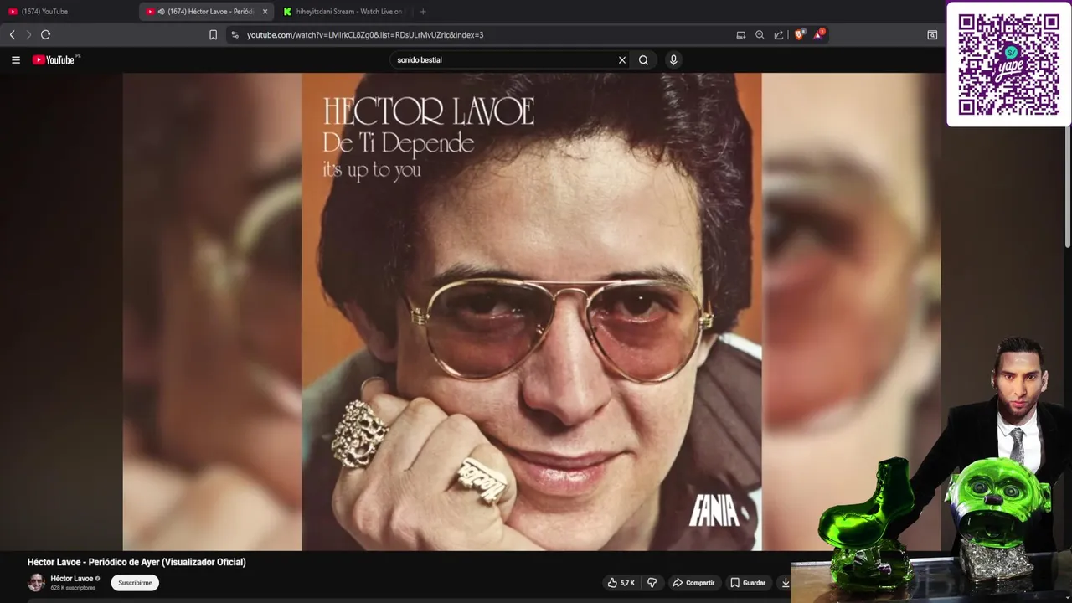This screenshot has width=1072, height=603.
Task: Reload the page with refresh icon
Action: click(x=45, y=34)
